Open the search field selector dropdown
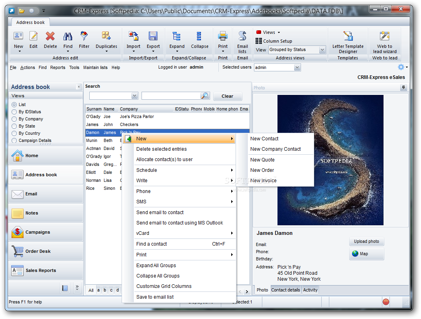The width and height of the screenshot is (421, 319). (x=134, y=96)
